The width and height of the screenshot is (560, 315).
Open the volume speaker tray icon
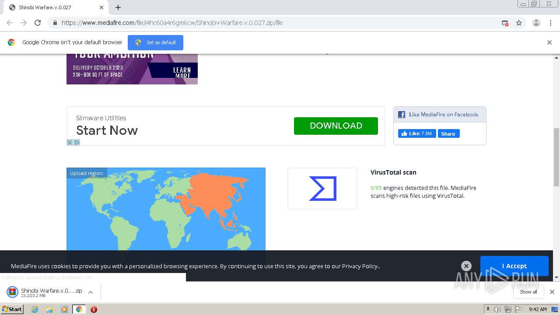click(497, 309)
